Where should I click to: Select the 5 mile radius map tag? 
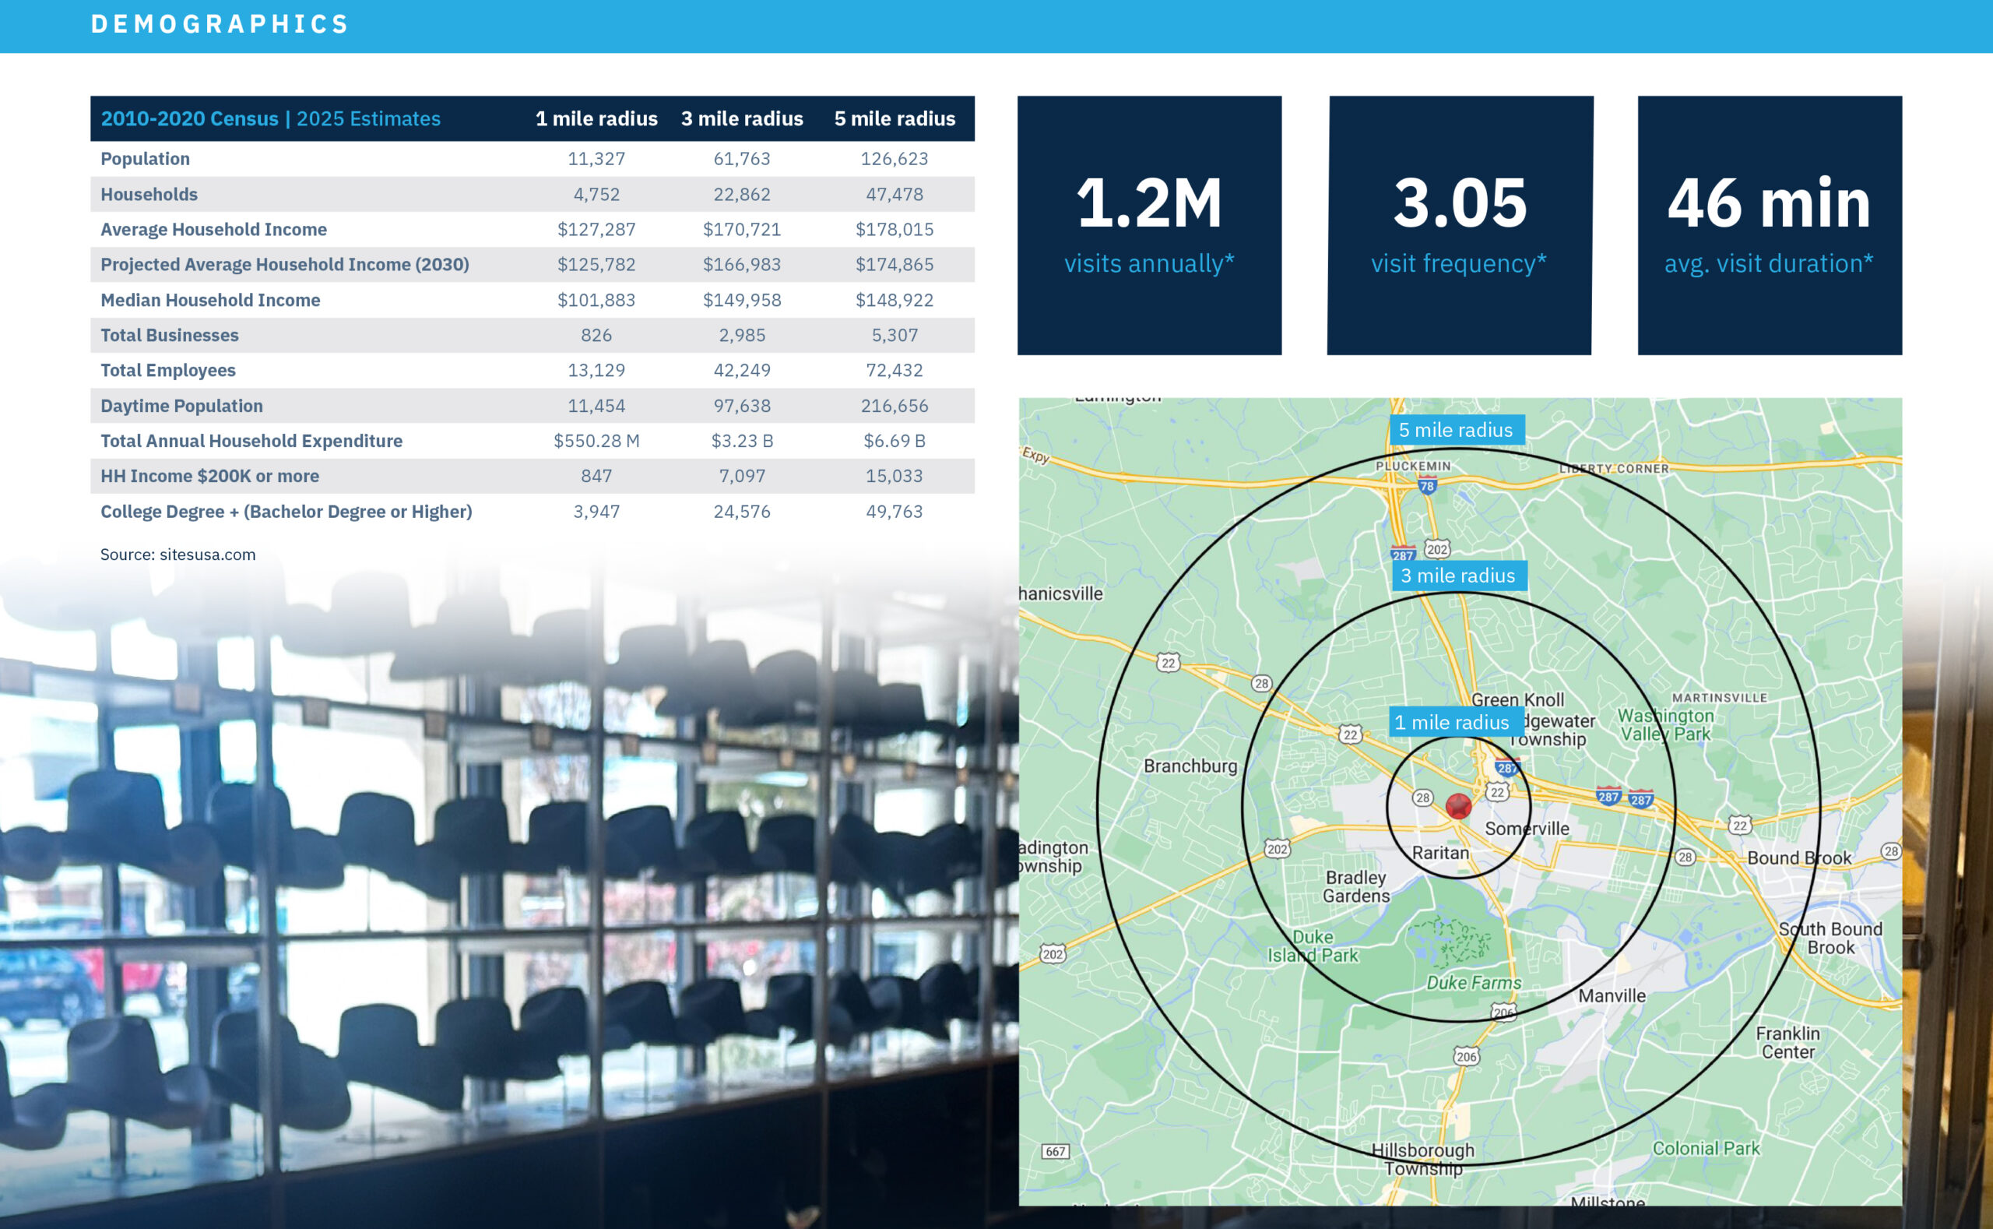tap(1456, 430)
